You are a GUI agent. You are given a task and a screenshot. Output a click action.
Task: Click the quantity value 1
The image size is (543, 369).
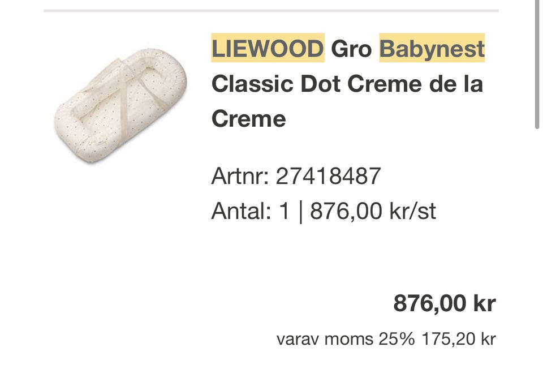[x=285, y=211]
